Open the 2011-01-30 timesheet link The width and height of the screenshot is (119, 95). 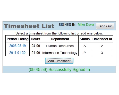click(18, 53)
